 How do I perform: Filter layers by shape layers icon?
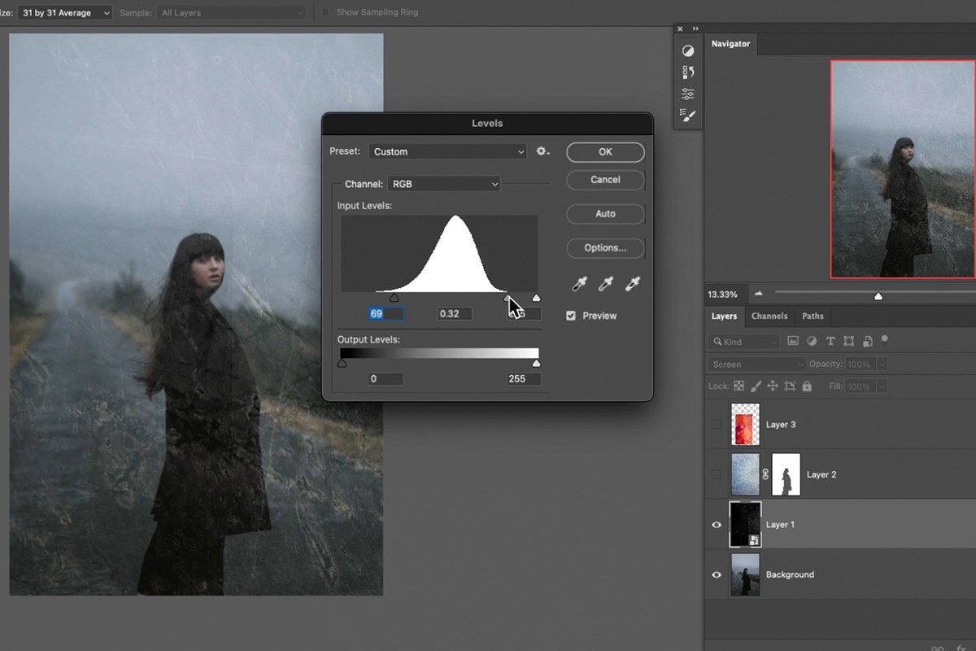(848, 341)
